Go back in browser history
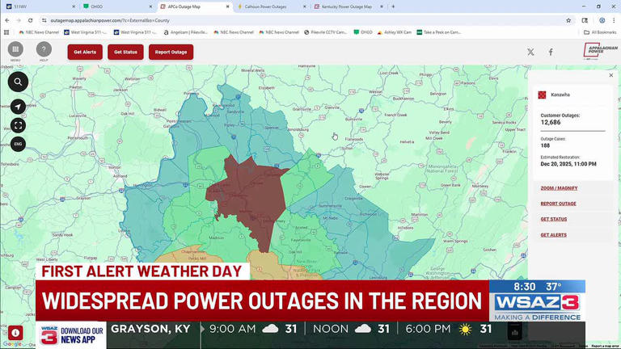This screenshot has height=349, width=621. pos(7,20)
